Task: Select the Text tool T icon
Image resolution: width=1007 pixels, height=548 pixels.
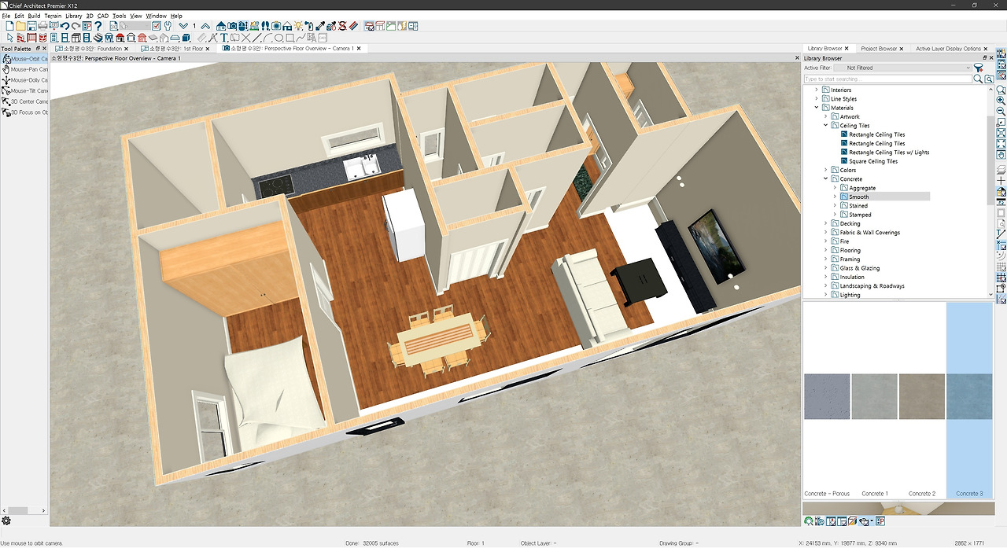Action: [223, 37]
